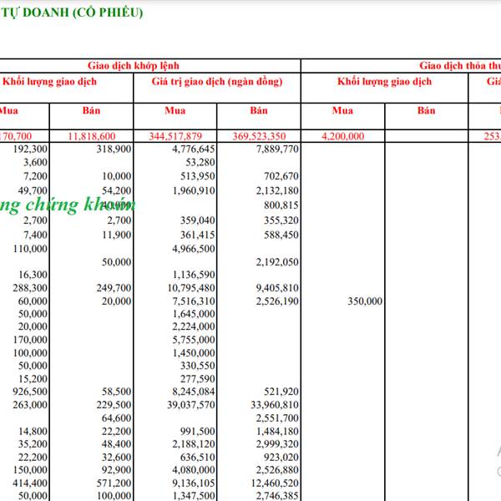This screenshot has height=501, width=501.
Task: Select cell value 414,400
Action: [30, 483]
